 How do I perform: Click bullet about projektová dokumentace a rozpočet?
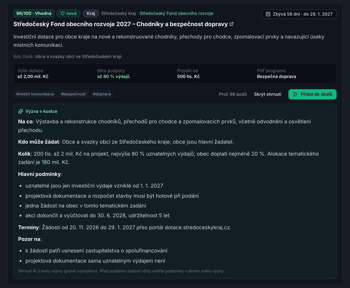[x=112, y=196]
